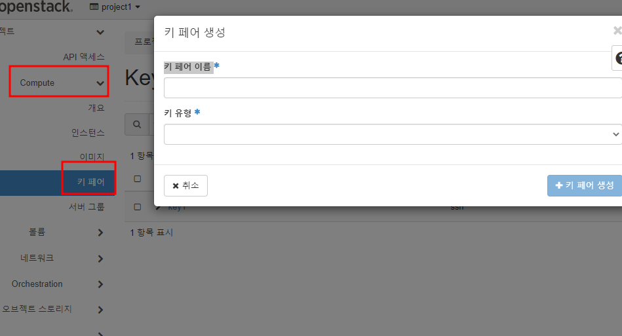The image size is (622, 336).
Task: Select 키 페어 in the sidebar
Action: 91,182
